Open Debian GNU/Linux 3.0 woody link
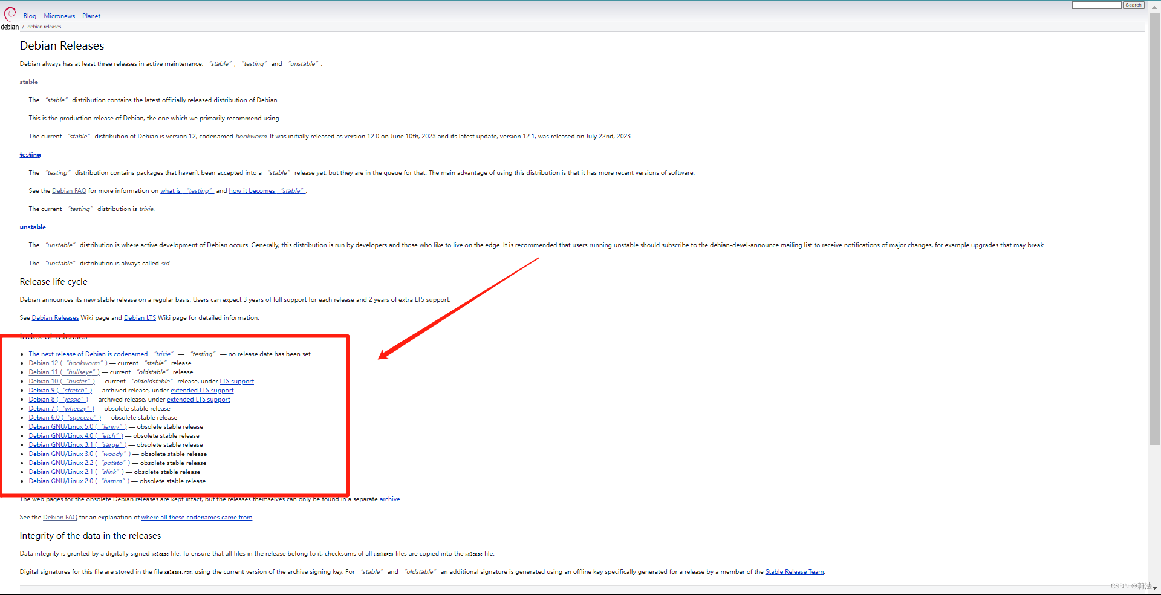Image resolution: width=1161 pixels, height=595 pixels. coord(80,454)
